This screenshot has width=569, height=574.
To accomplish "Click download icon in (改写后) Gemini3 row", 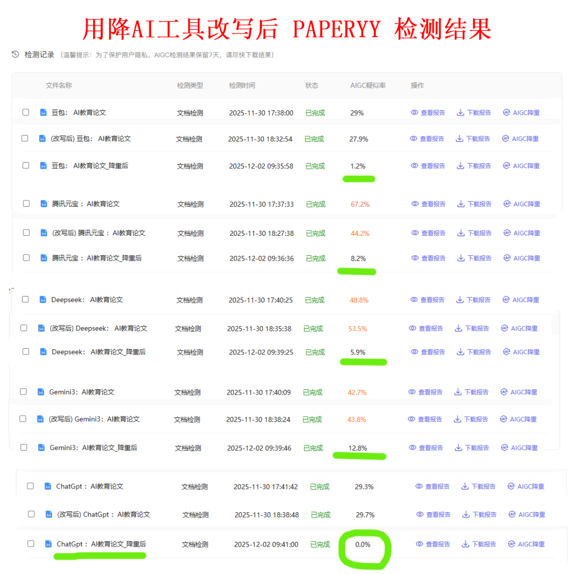I will point(457,419).
